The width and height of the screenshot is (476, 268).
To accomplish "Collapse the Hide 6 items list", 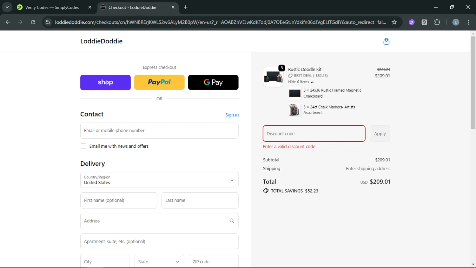I will [x=301, y=82].
